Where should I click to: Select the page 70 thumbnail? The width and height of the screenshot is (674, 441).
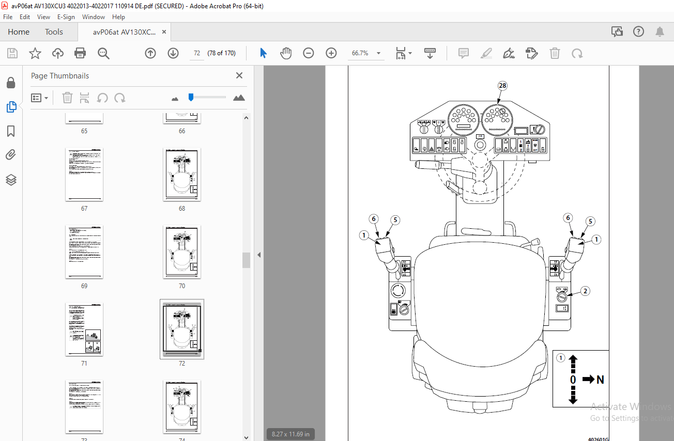(x=182, y=252)
